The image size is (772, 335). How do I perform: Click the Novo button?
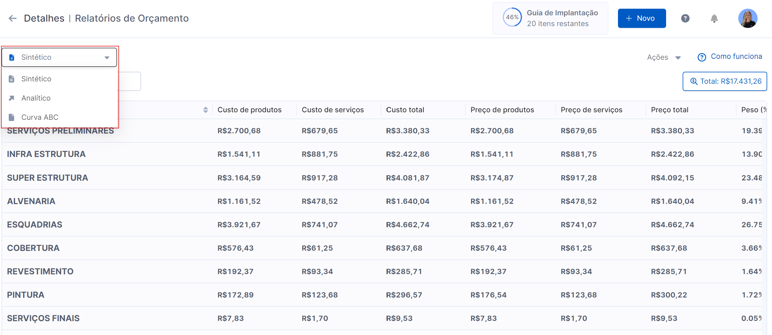(641, 18)
